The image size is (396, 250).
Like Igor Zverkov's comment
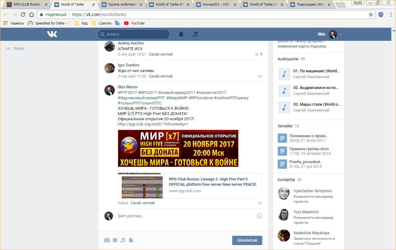coord(260,76)
